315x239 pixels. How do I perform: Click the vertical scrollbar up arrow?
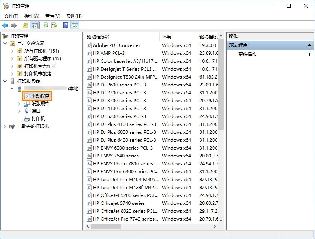(221, 36)
